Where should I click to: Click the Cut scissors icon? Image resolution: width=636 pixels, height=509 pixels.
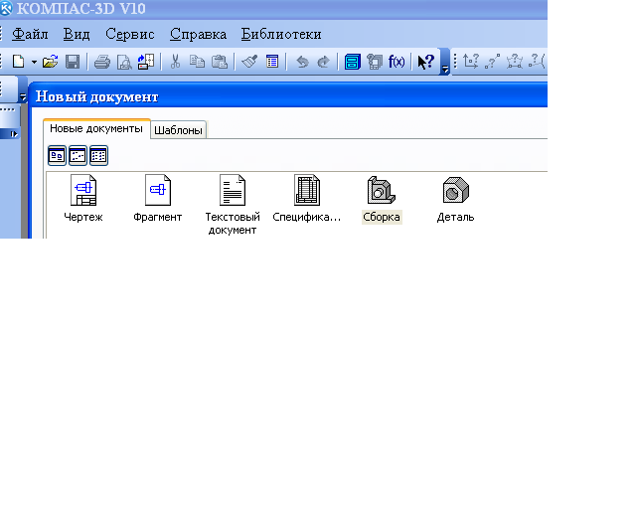175,62
